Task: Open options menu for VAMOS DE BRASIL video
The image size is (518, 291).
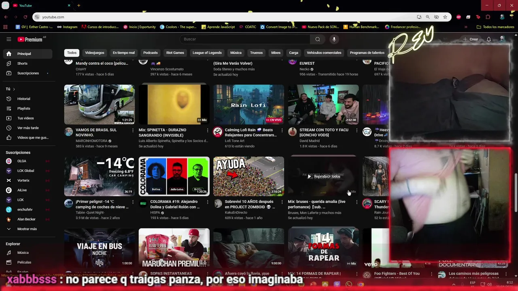Action: click(133, 130)
